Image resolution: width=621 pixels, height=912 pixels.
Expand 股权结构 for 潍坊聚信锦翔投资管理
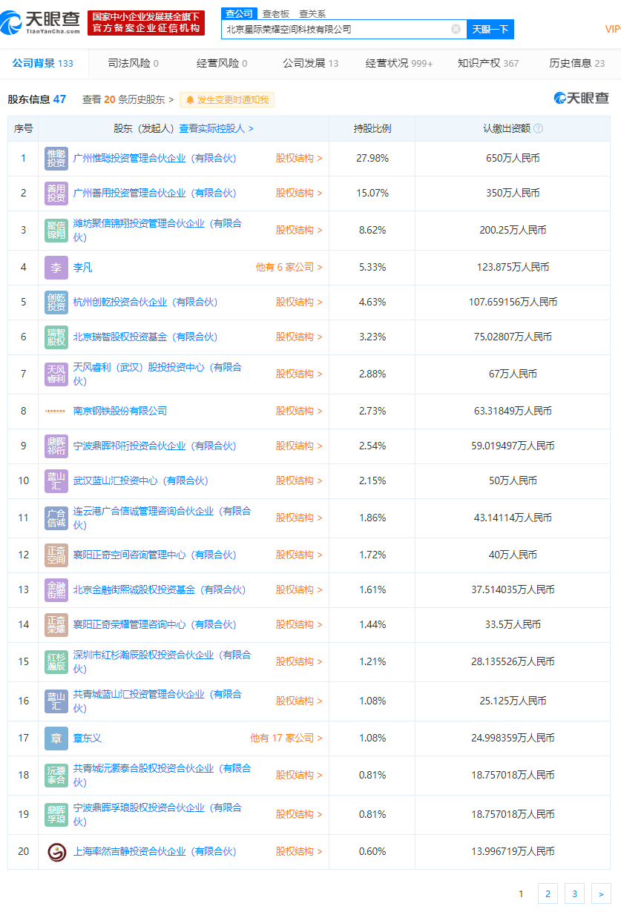[299, 230]
